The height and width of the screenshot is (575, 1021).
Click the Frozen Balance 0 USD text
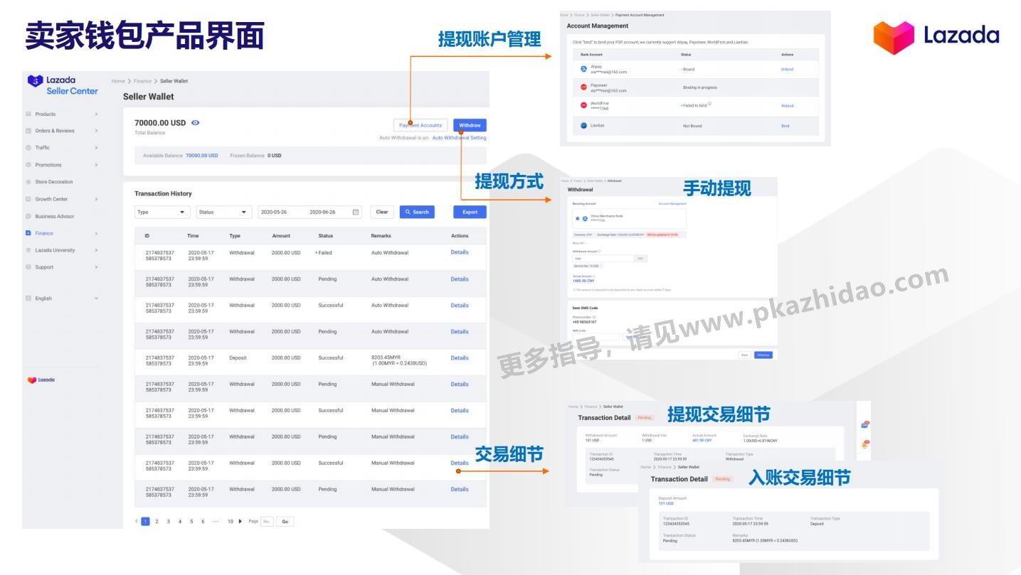[255, 156]
